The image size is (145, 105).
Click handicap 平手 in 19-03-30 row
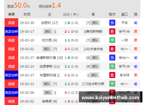124,23
